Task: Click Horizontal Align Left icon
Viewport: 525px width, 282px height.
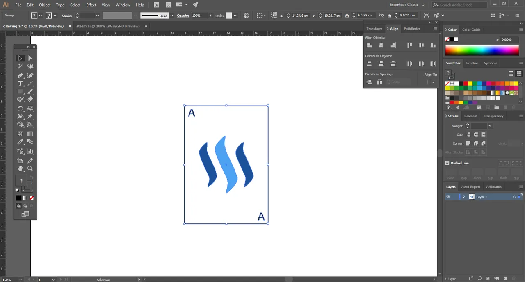Action: [x=369, y=45]
